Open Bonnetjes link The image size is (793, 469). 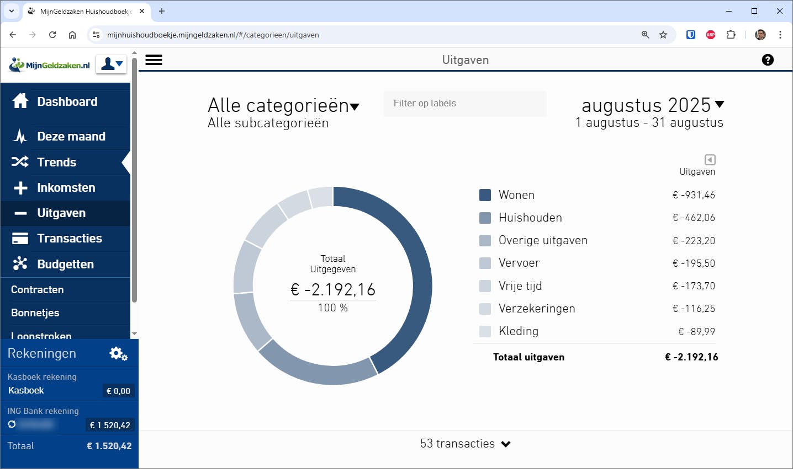35,312
